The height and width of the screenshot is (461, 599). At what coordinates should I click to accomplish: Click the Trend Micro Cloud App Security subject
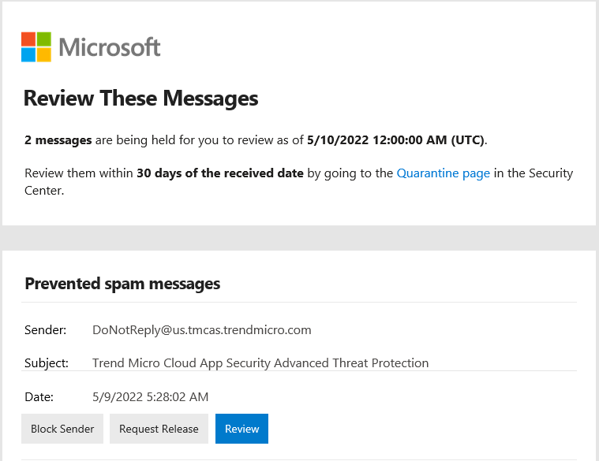click(x=260, y=363)
